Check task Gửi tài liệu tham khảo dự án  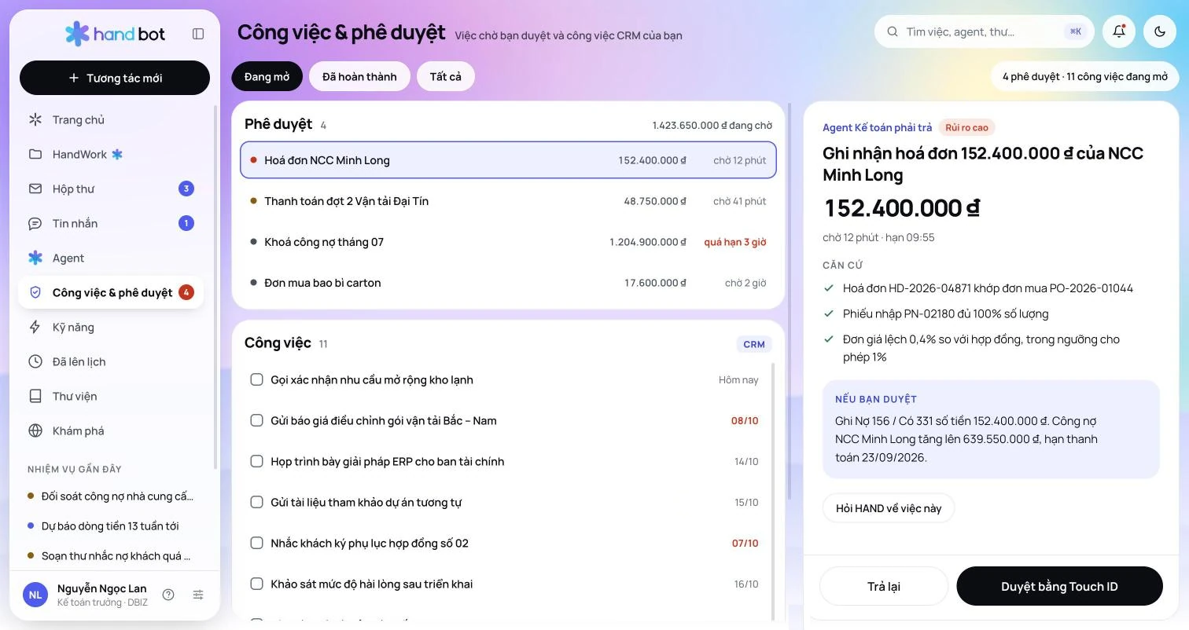coord(256,502)
